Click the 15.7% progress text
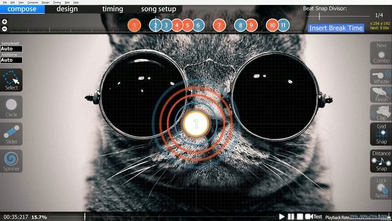 pyautogui.click(x=39, y=217)
